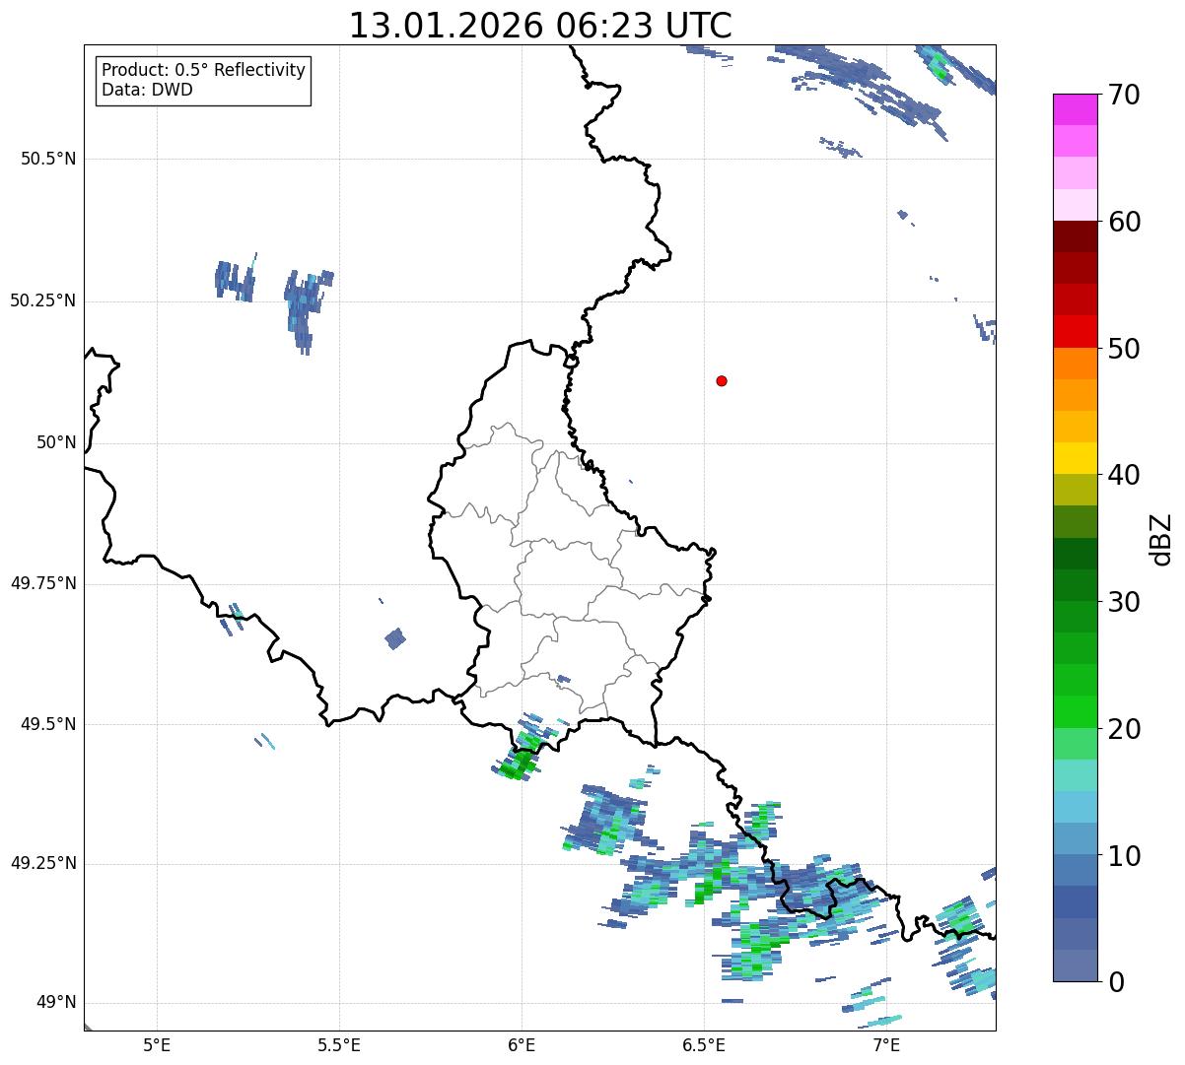Click the longitude label 5.5°E
Image resolution: width=1185 pixels, height=1065 pixels.
(x=339, y=1045)
